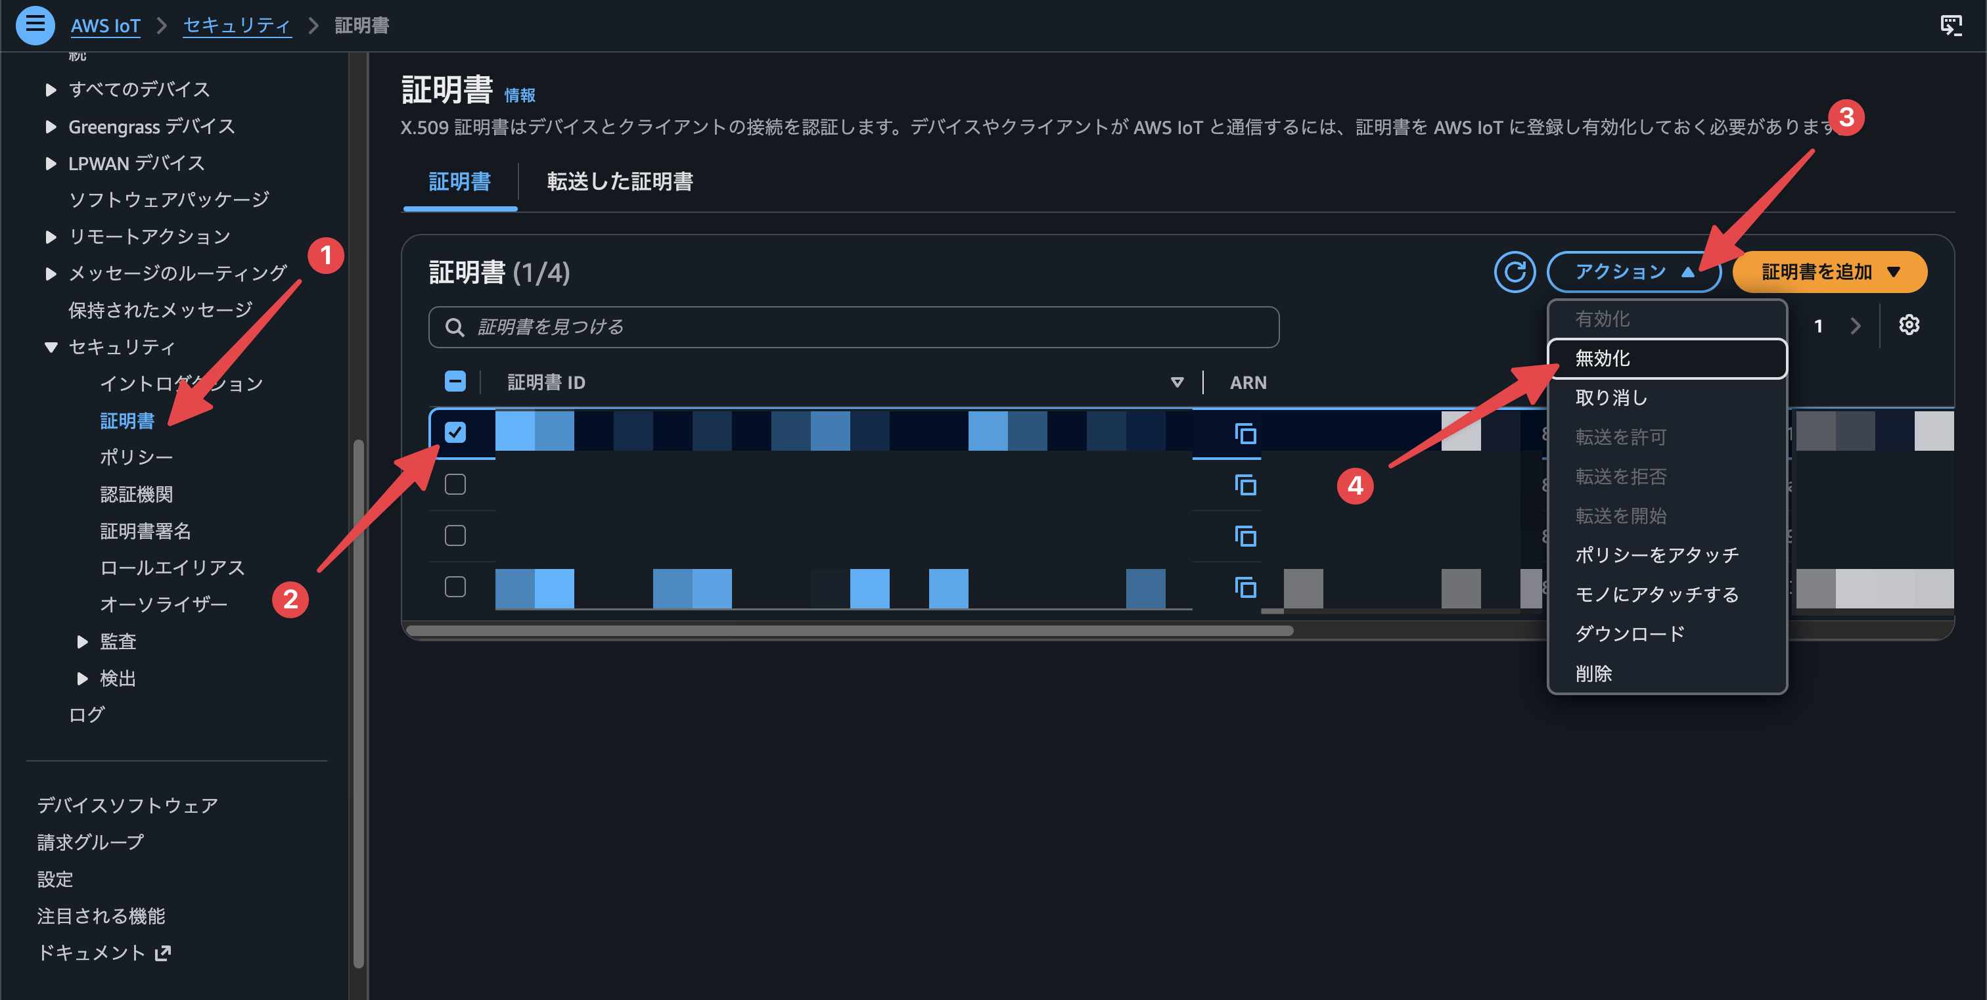Open 認証機関 in sidebar
This screenshot has width=1987, height=1000.
(136, 494)
